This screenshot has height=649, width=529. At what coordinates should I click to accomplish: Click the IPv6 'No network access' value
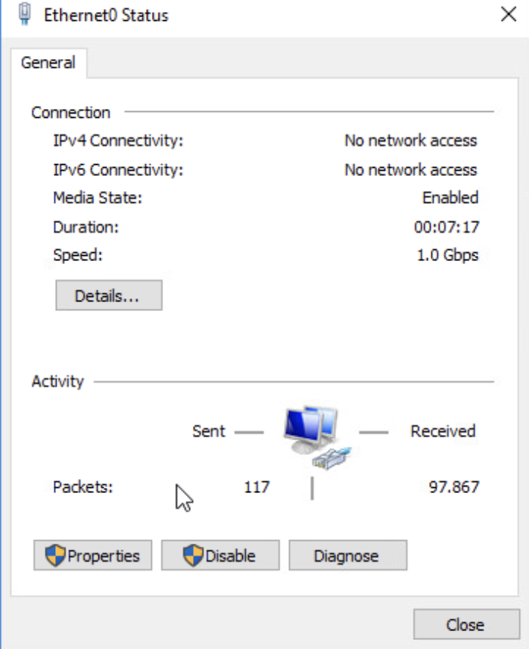point(411,169)
